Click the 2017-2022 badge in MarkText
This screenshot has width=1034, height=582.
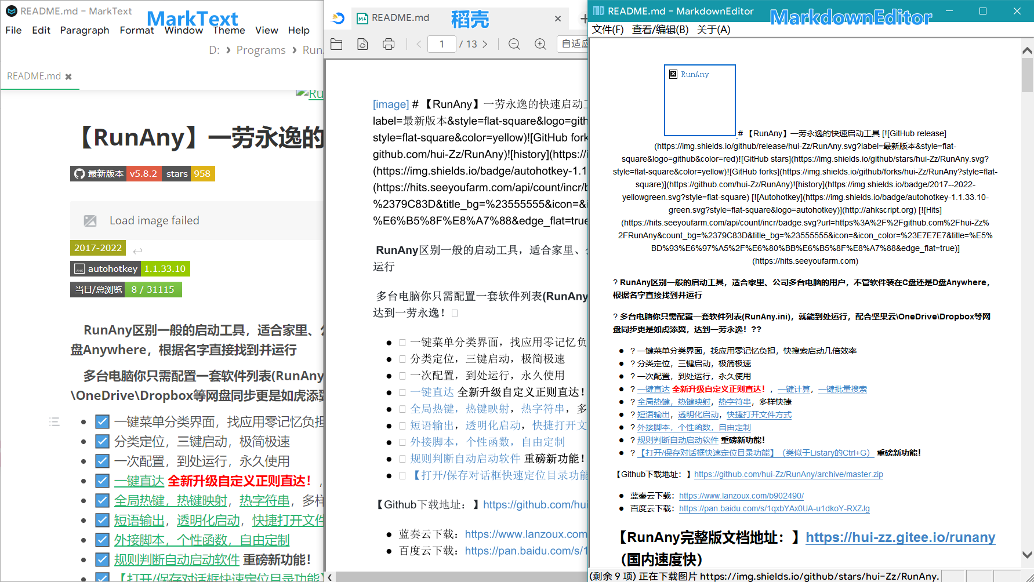(98, 248)
